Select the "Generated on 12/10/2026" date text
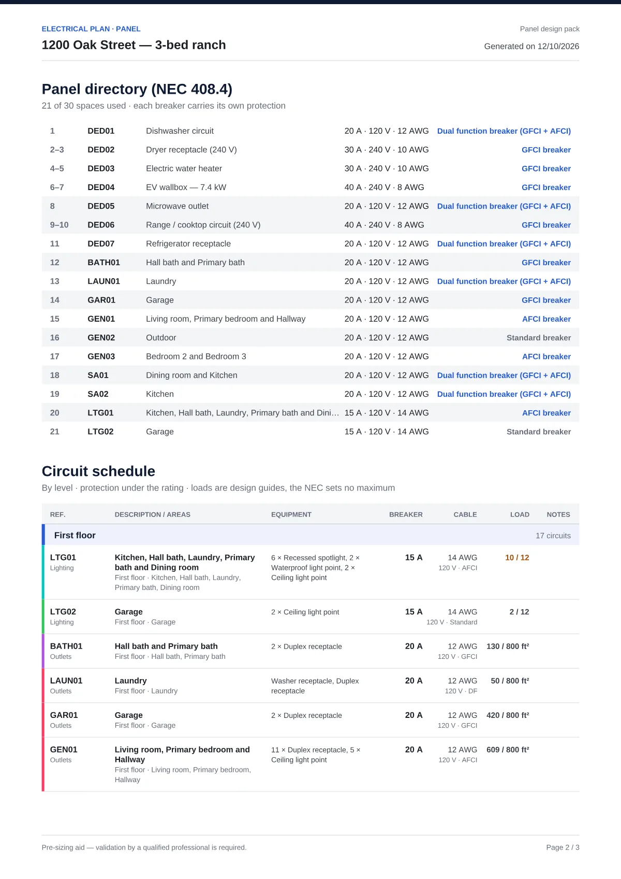The image size is (621, 879). [x=531, y=46]
